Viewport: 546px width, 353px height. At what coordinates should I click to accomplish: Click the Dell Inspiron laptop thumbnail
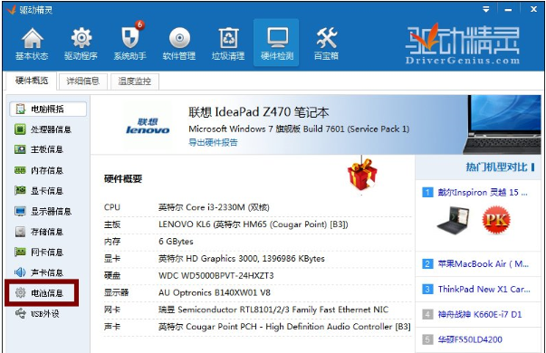point(454,220)
